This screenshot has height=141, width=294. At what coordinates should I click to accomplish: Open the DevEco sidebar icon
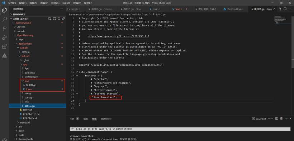(x=5, y=55)
